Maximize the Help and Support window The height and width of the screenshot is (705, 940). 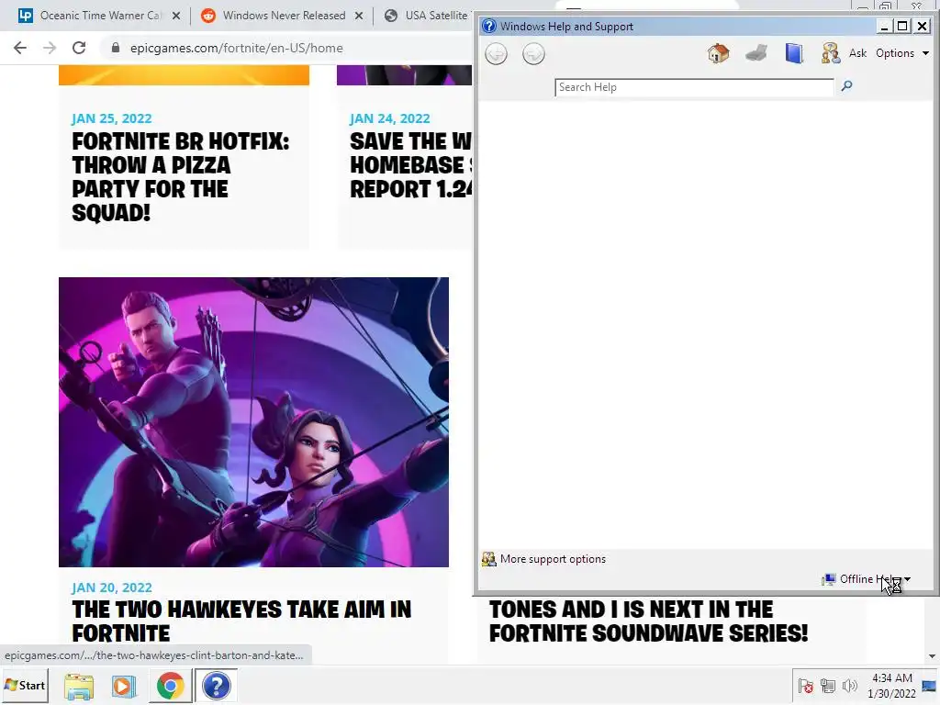[901, 27]
